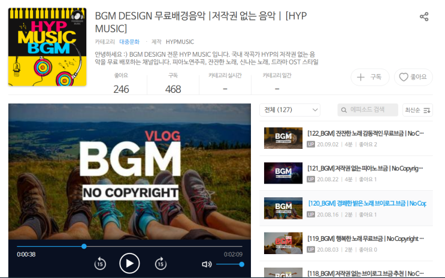Click the channel title BGM DESIGN 무료배경음악
The width and height of the screenshot is (445, 278).
pyautogui.click(x=201, y=22)
